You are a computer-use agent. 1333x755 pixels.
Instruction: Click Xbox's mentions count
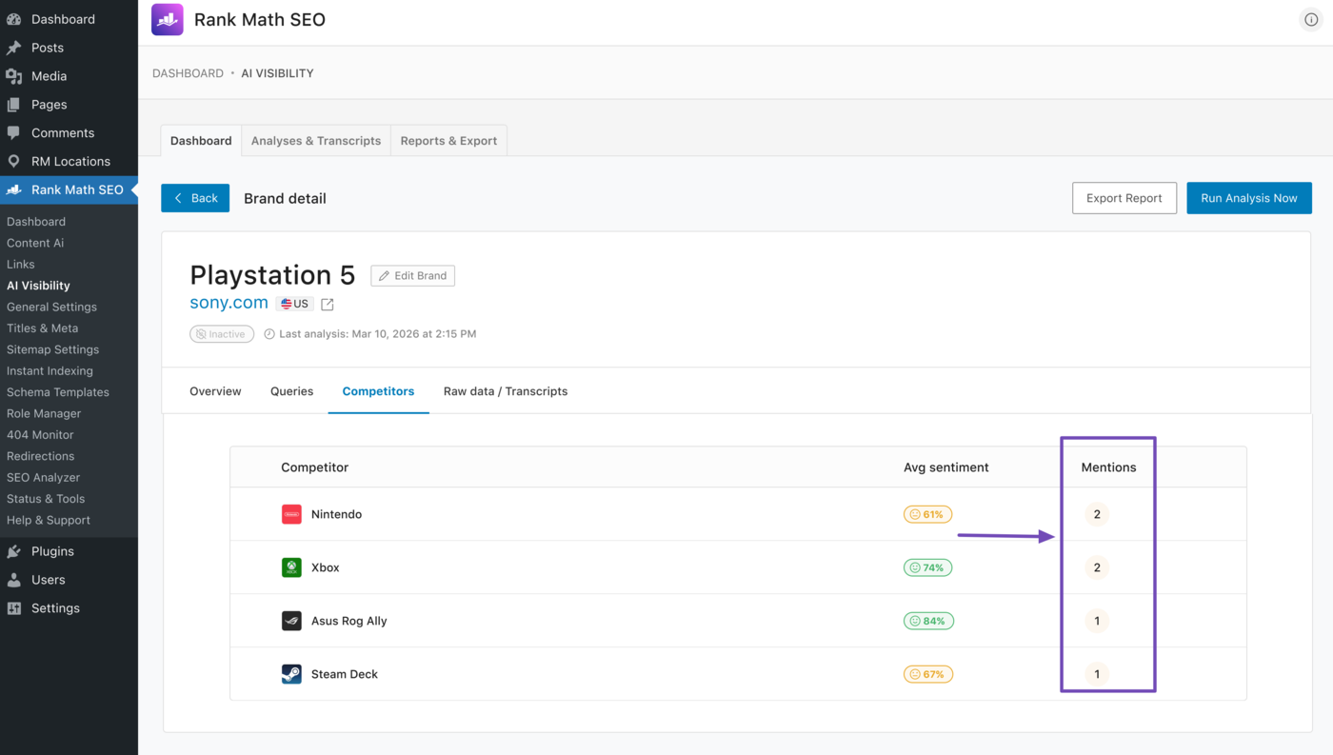coord(1097,567)
